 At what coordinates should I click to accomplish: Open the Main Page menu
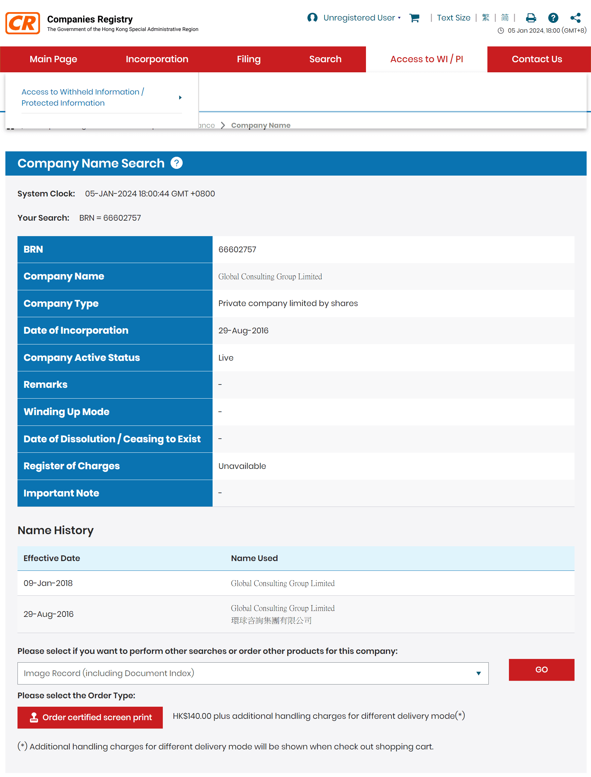click(53, 59)
